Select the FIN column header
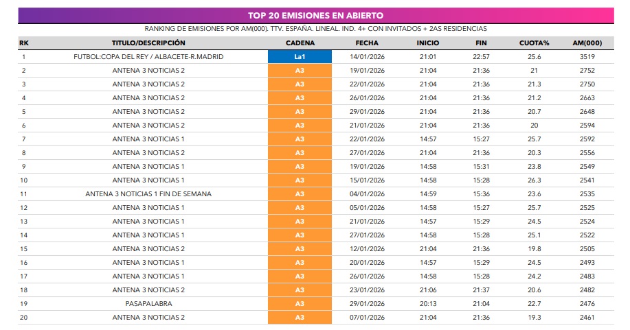The image size is (630, 330). (x=481, y=43)
